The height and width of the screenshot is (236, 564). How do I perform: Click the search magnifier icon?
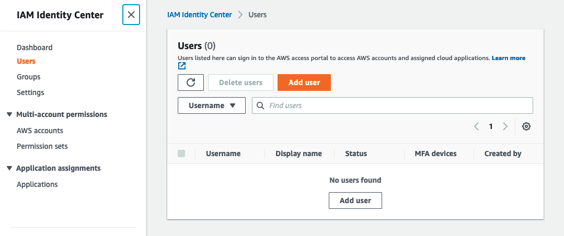click(260, 105)
